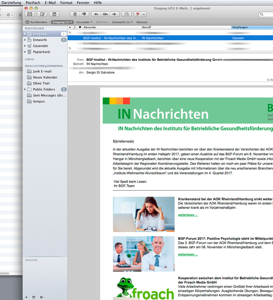The image size is (273, 300).
Task: Click the archive box toolbar icon
Action: point(126,14)
